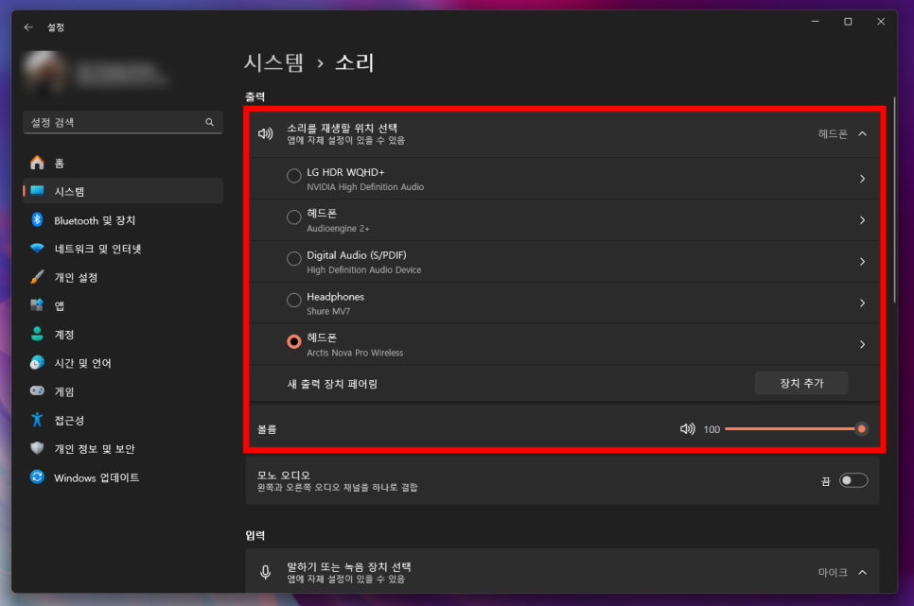Image resolution: width=914 pixels, height=606 pixels.
Task: Open 홈 in the sidebar
Action: coord(122,163)
